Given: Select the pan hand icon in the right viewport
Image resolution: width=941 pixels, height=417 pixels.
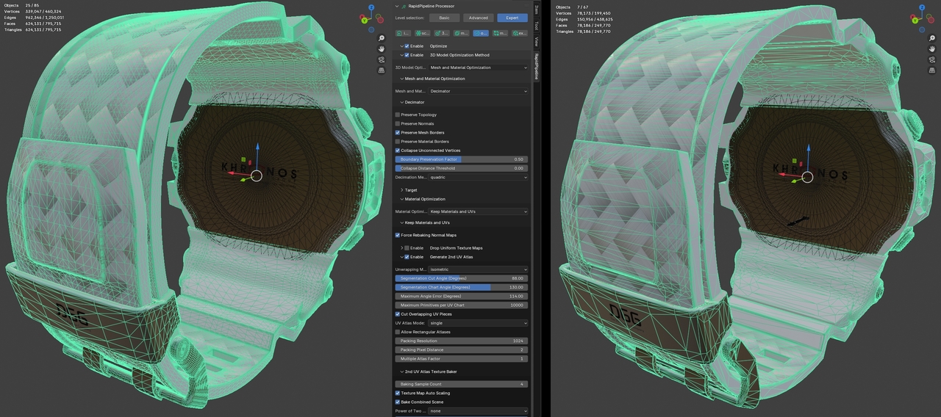Looking at the screenshot, I should click(932, 49).
